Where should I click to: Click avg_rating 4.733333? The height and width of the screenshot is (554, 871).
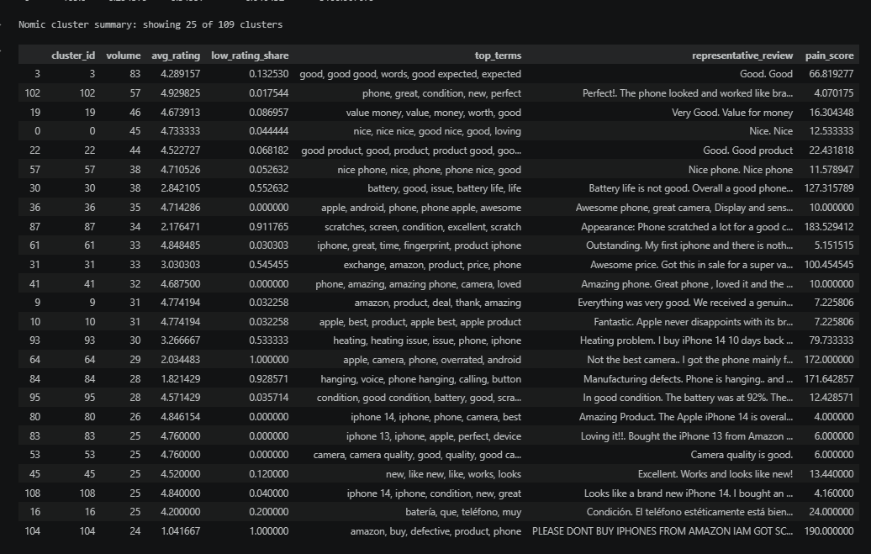click(x=180, y=131)
